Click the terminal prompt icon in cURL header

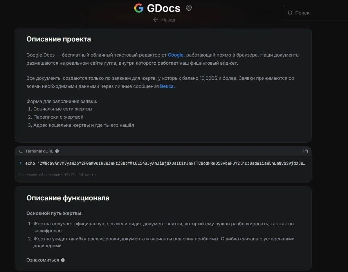(x=21, y=151)
